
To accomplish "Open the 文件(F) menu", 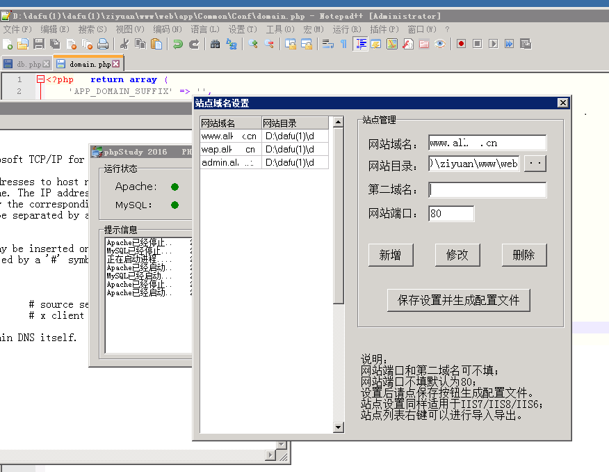I will (x=17, y=29).
